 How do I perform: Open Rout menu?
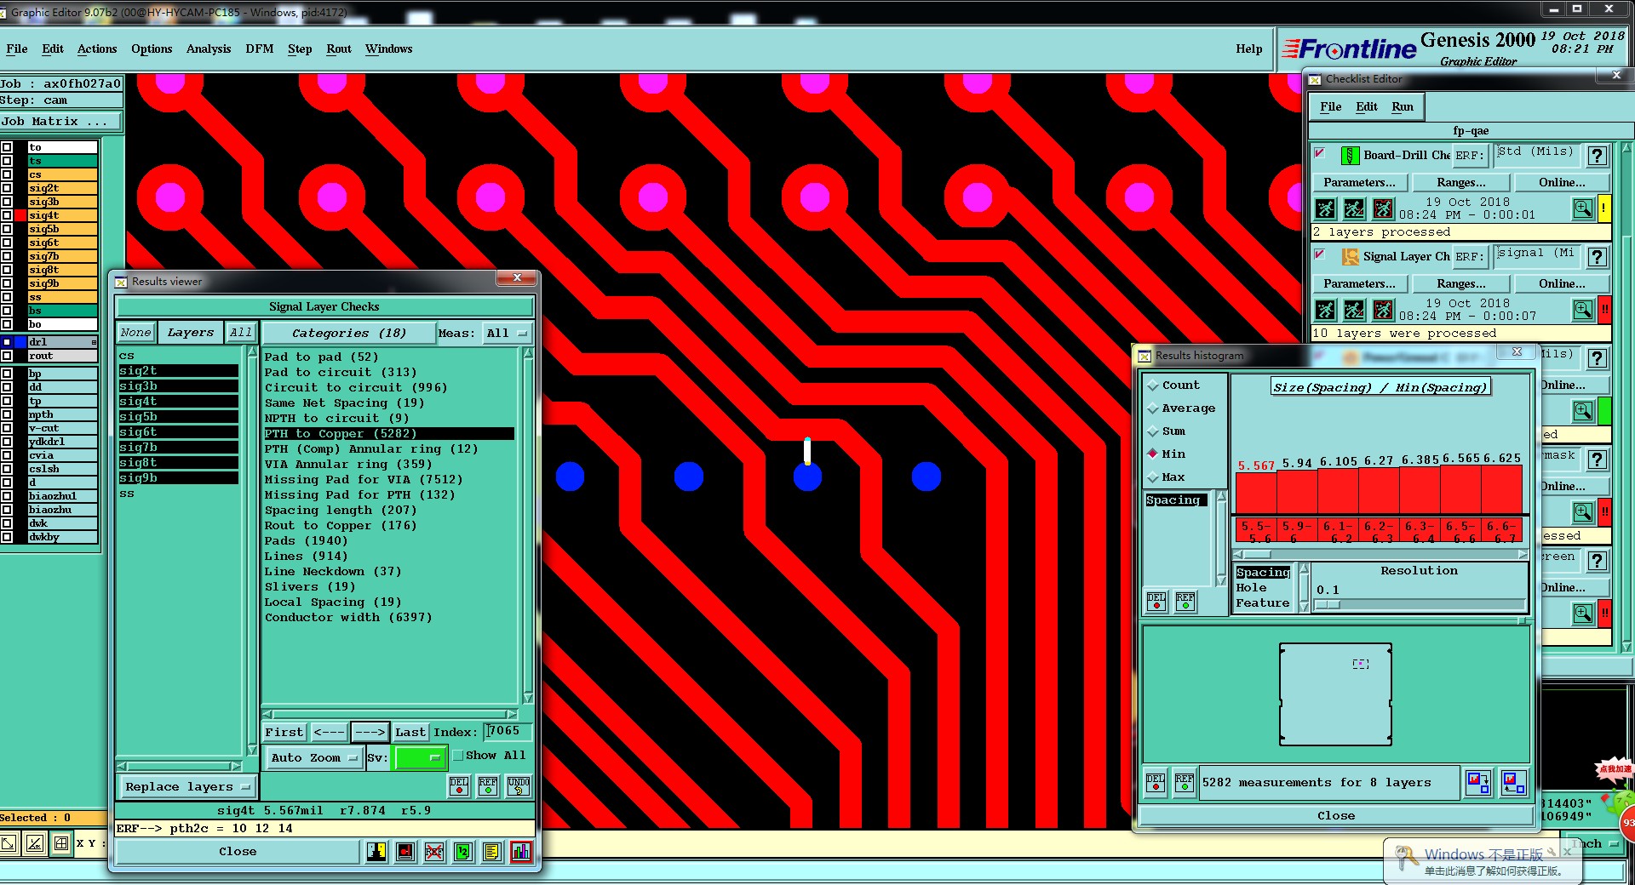[339, 49]
